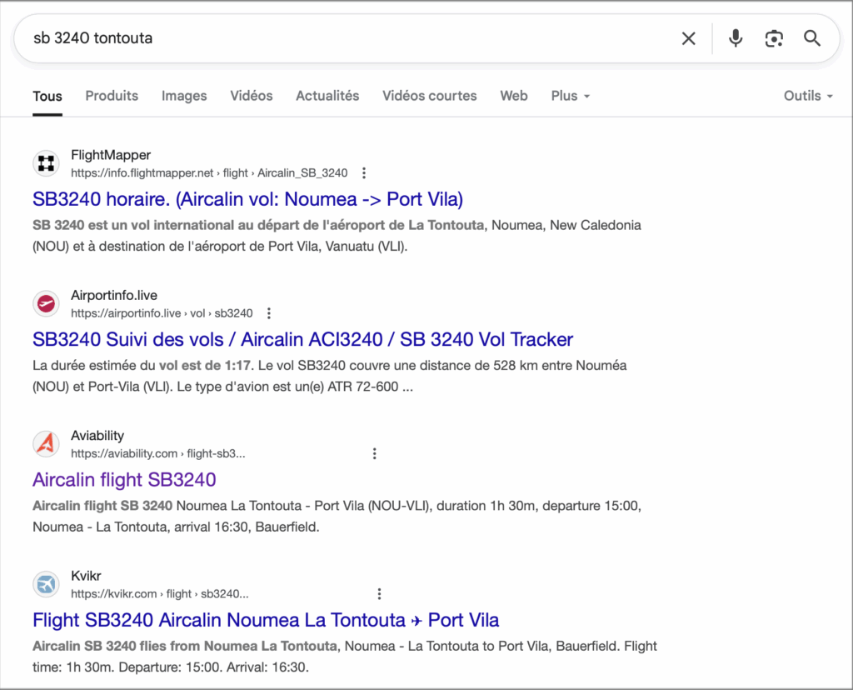
Task: Open the Aviability result's three-dot menu
Action: 374,454
